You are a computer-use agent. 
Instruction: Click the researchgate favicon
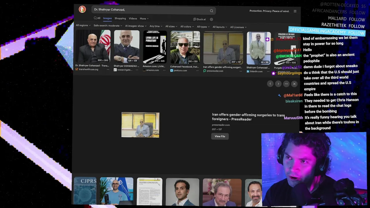(115, 70)
